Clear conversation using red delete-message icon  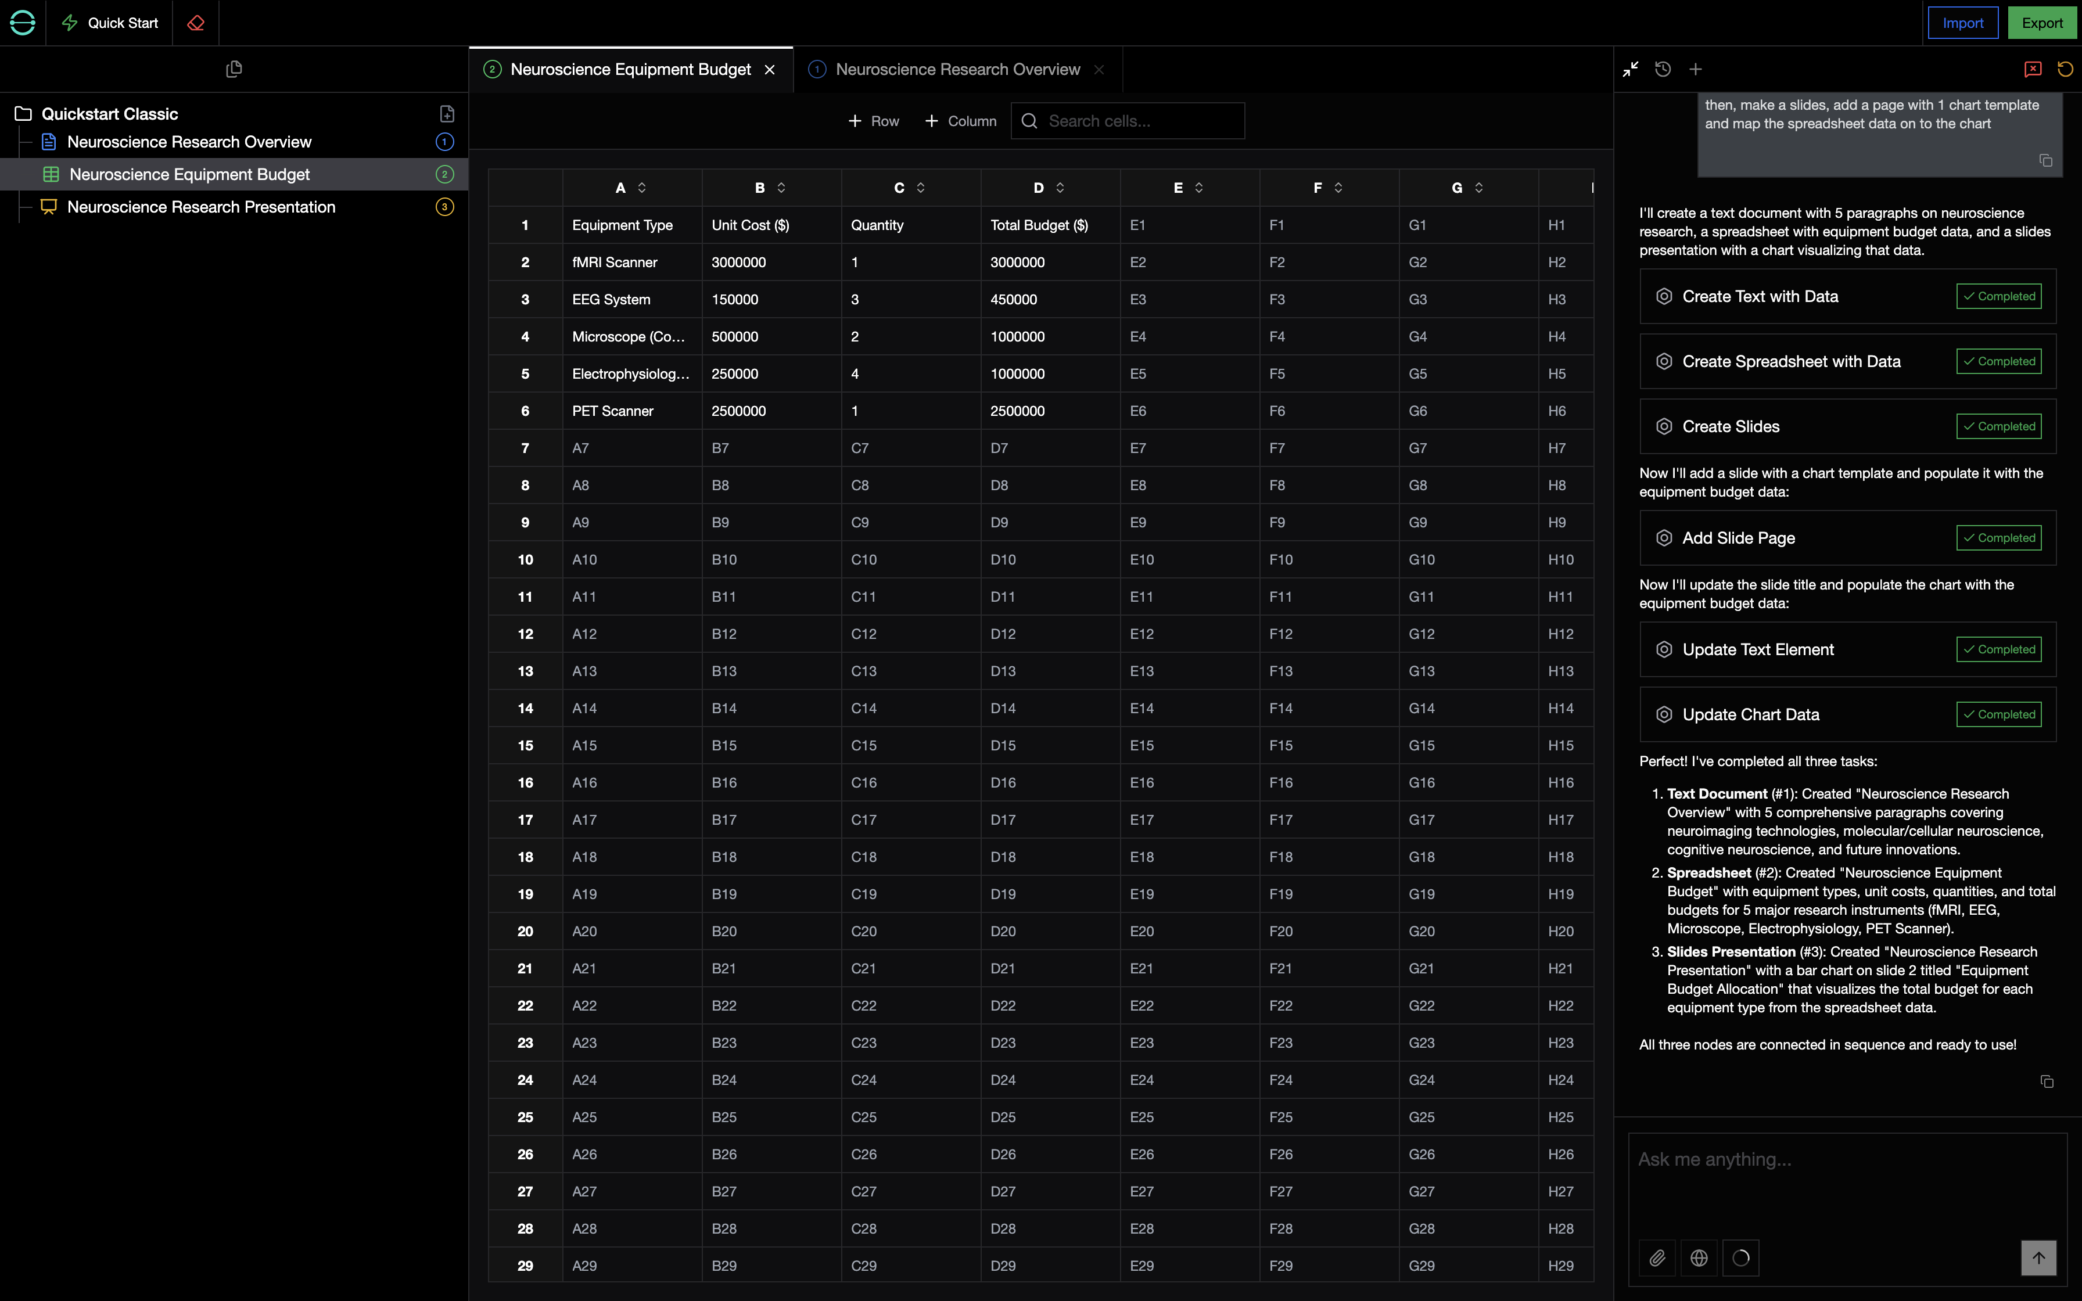[x=2032, y=69]
